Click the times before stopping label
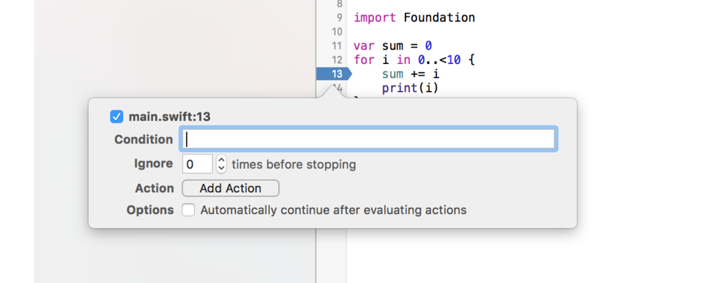Viewport: 705px width, 283px height. [x=293, y=165]
